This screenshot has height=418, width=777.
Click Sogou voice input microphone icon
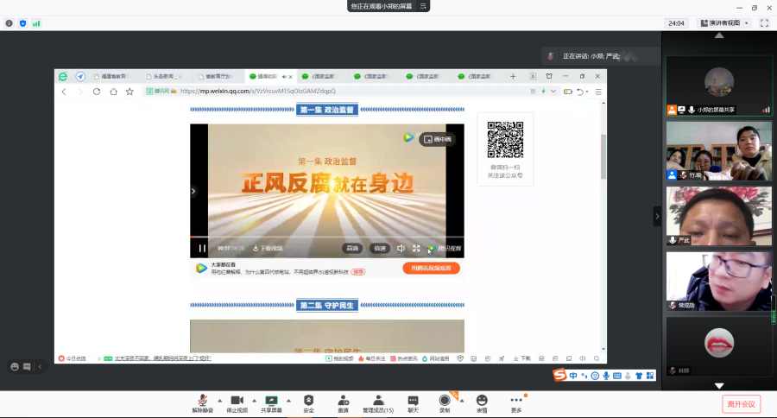pyautogui.click(x=606, y=376)
